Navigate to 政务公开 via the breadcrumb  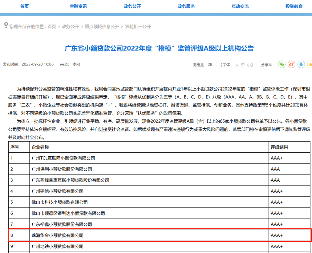pyautogui.click(x=70, y=27)
